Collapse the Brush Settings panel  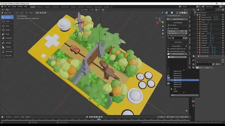click(168, 23)
